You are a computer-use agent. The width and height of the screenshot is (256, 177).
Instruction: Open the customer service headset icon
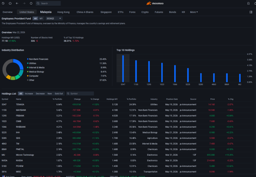(x=248, y=3)
